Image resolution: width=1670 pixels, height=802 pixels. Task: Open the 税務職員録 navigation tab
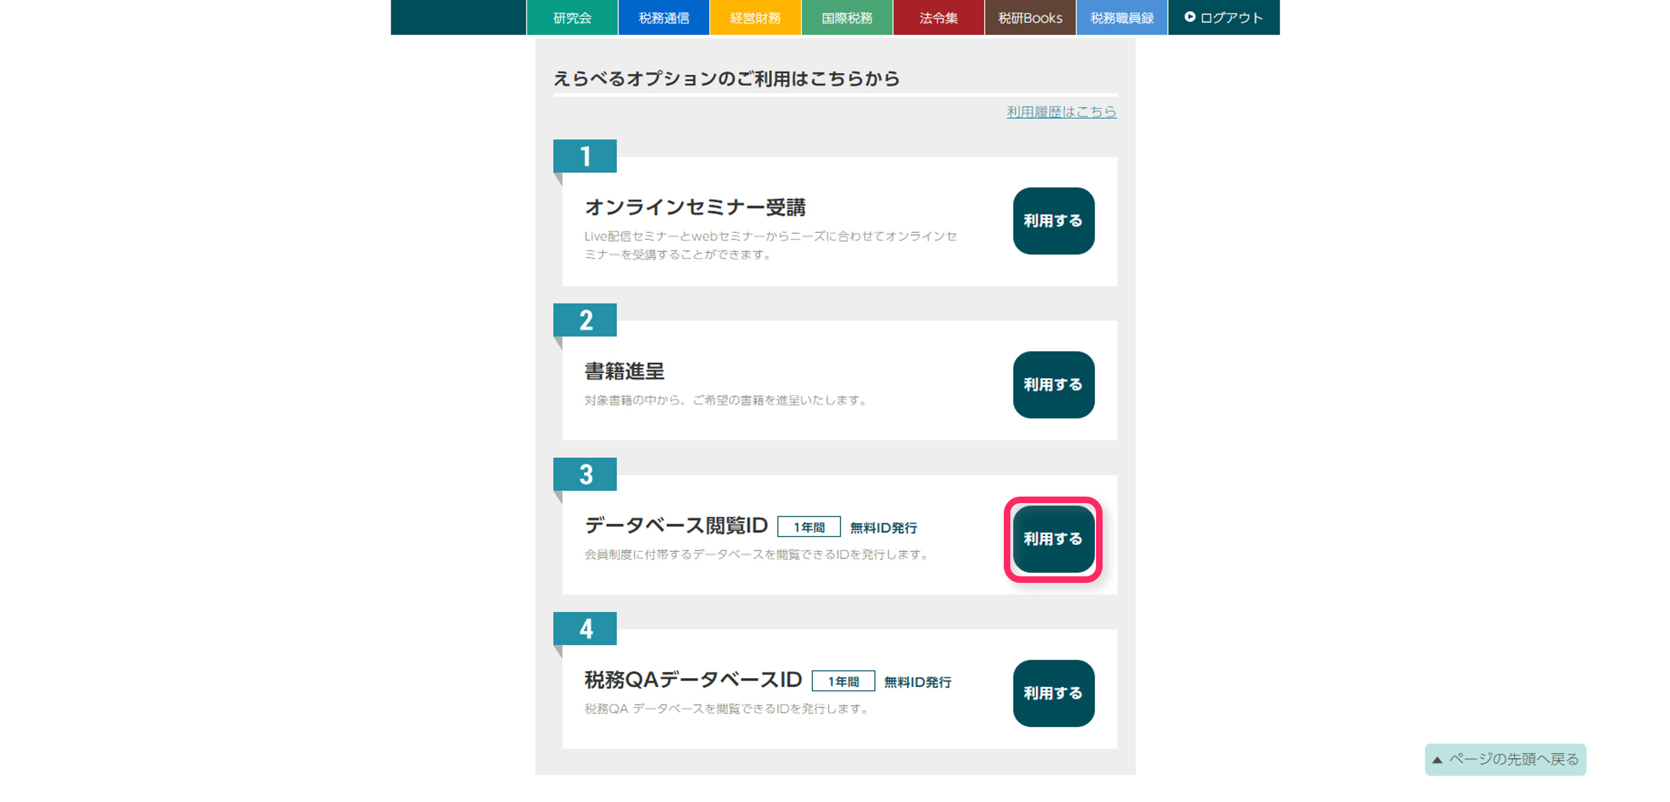point(1122,17)
